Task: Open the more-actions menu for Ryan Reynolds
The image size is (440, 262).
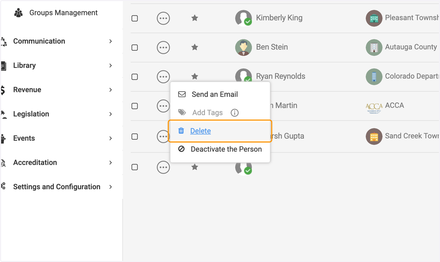Action: click(x=163, y=77)
